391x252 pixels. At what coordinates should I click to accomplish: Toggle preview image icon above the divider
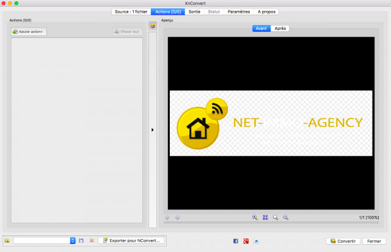(153, 26)
